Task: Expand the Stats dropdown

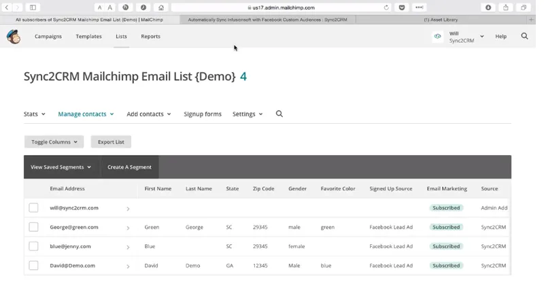Action: click(35, 114)
